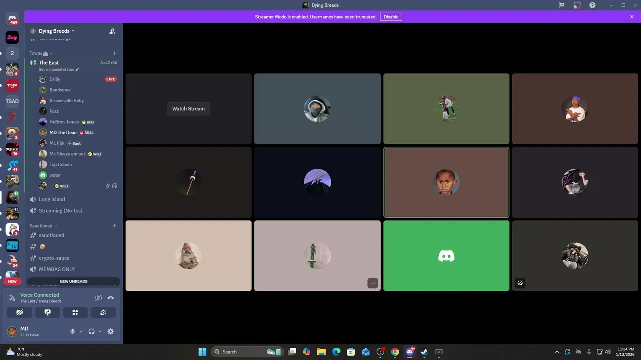Open microphone input options arrow
The width and height of the screenshot is (641, 360).
click(81, 331)
